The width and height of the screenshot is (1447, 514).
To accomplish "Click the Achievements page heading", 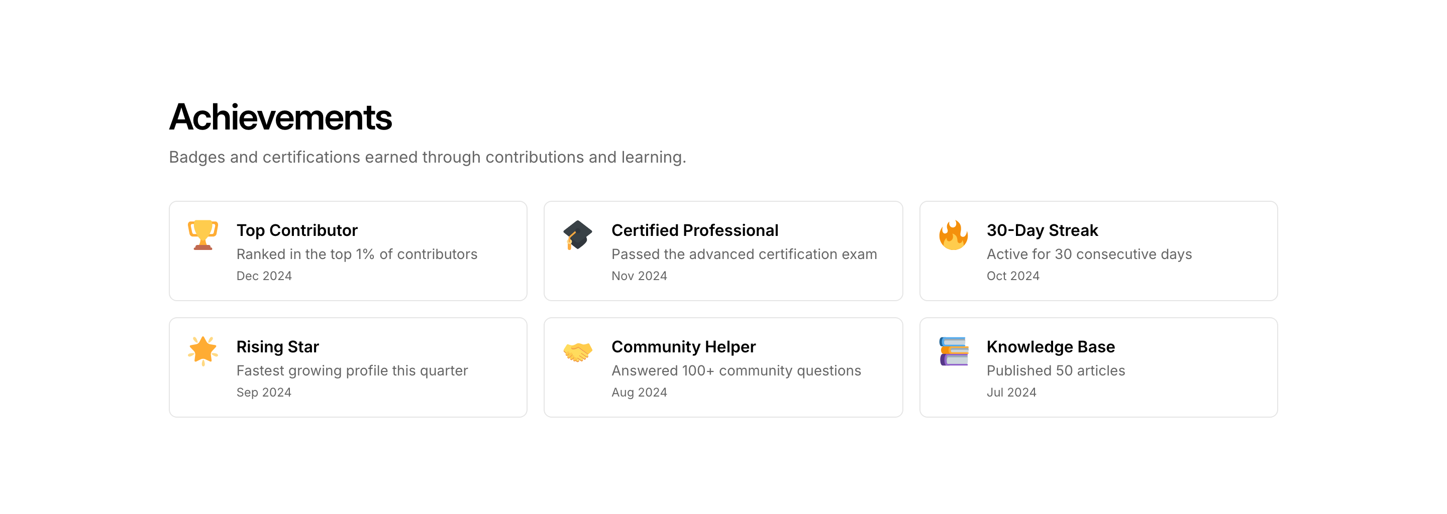I will point(280,117).
